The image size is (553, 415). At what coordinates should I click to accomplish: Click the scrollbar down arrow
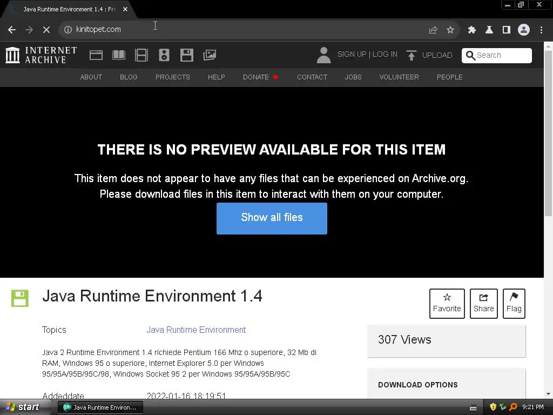(549, 394)
